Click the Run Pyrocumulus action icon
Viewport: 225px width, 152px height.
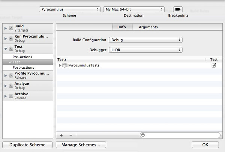[x=11, y=38]
